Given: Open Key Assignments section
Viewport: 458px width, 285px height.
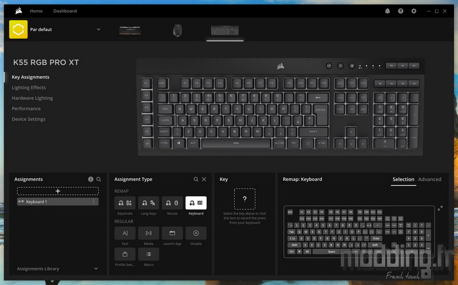Looking at the screenshot, I should click(30, 77).
